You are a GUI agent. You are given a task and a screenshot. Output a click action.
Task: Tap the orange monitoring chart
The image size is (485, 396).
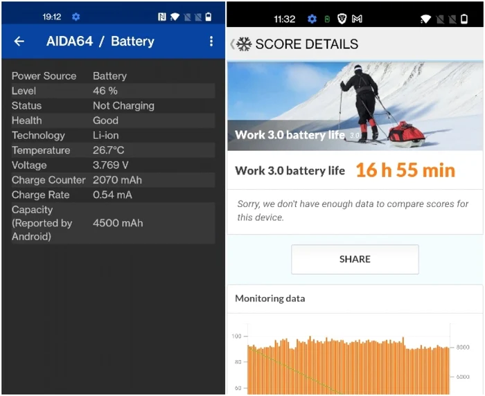pyautogui.click(x=349, y=365)
